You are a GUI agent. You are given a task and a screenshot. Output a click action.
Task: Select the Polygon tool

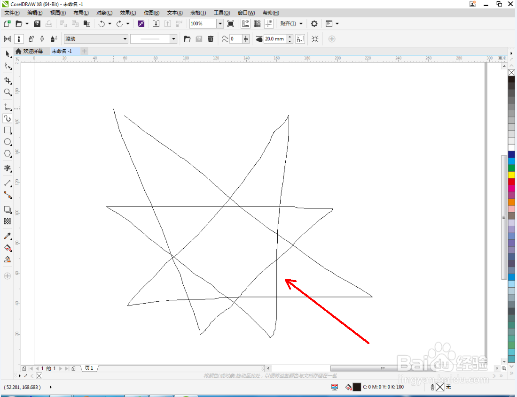point(7,153)
